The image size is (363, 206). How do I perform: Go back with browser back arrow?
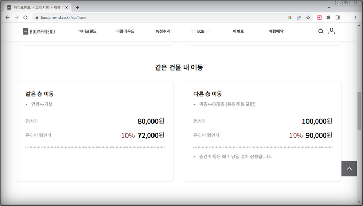coord(7,17)
